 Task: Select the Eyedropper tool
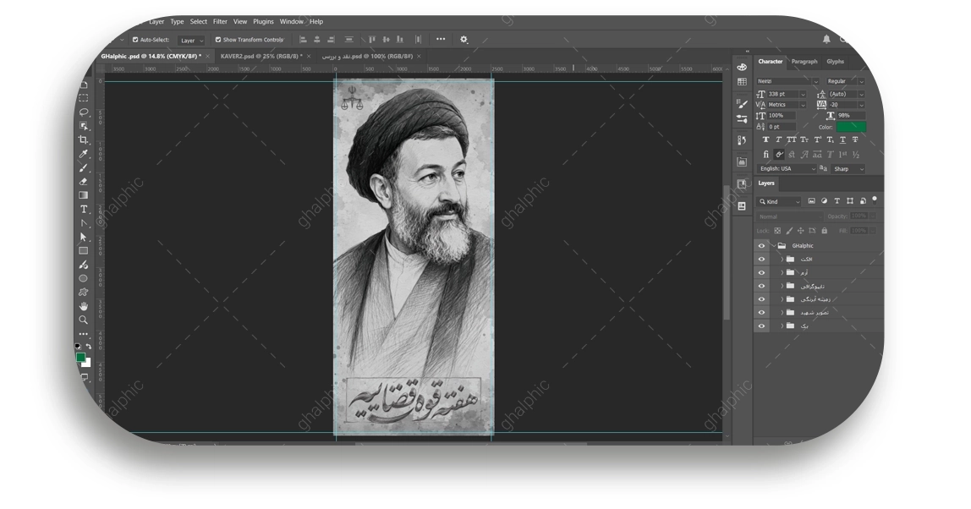click(x=84, y=154)
